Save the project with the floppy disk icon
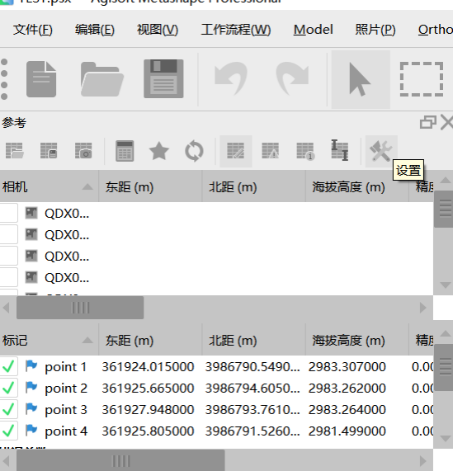 click(163, 78)
